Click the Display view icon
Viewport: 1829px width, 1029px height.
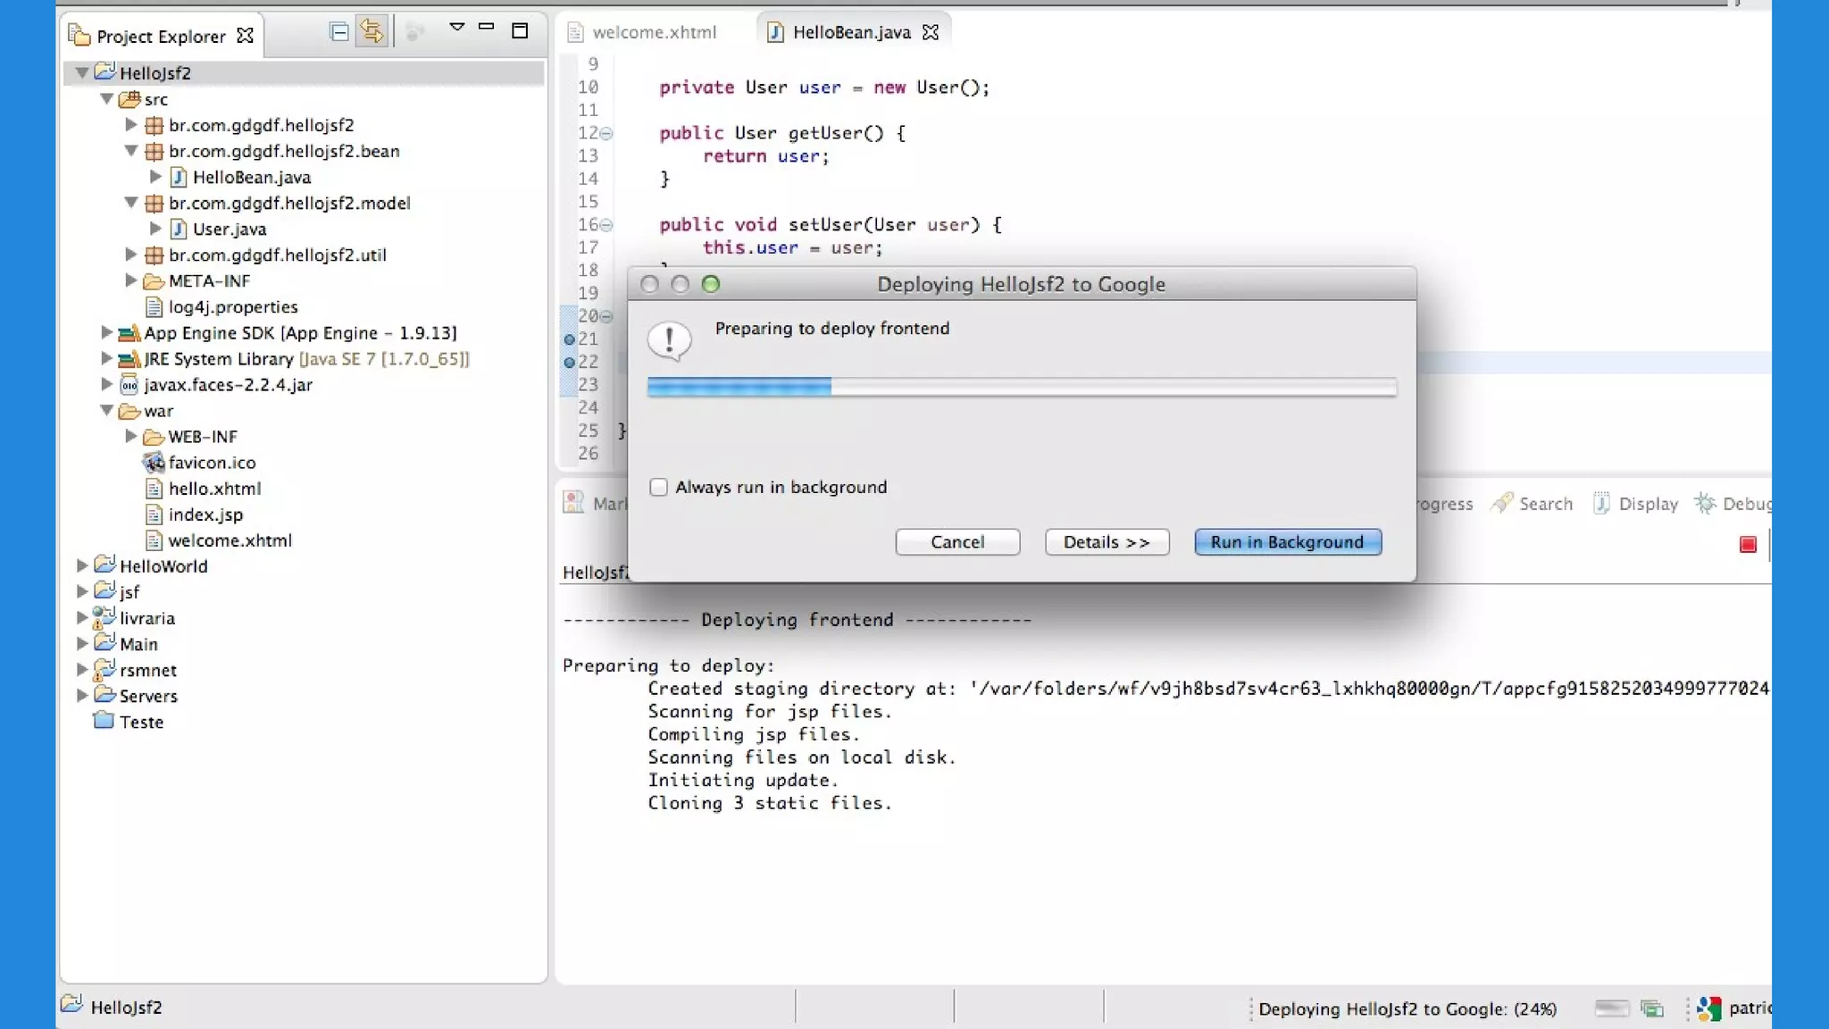click(1601, 503)
